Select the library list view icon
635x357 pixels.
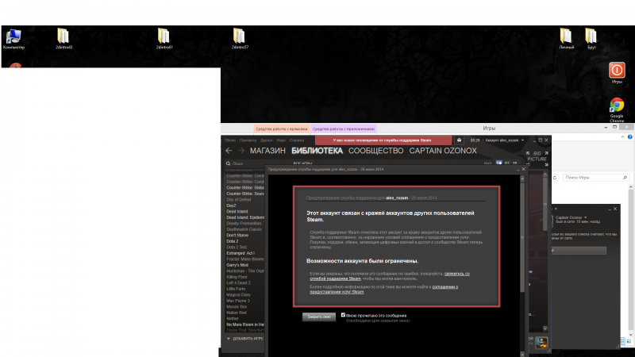click(x=507, y=163)
